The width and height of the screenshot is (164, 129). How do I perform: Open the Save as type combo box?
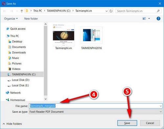(x=96, y=112)
